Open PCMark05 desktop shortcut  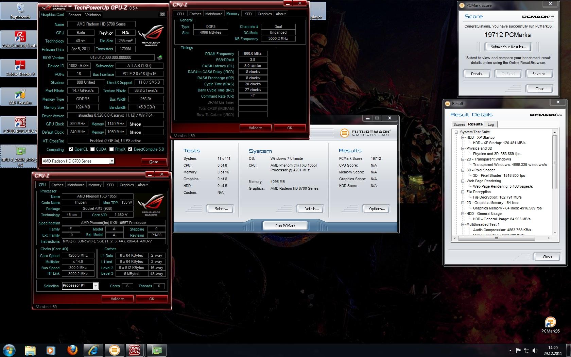tap(550, 325)
